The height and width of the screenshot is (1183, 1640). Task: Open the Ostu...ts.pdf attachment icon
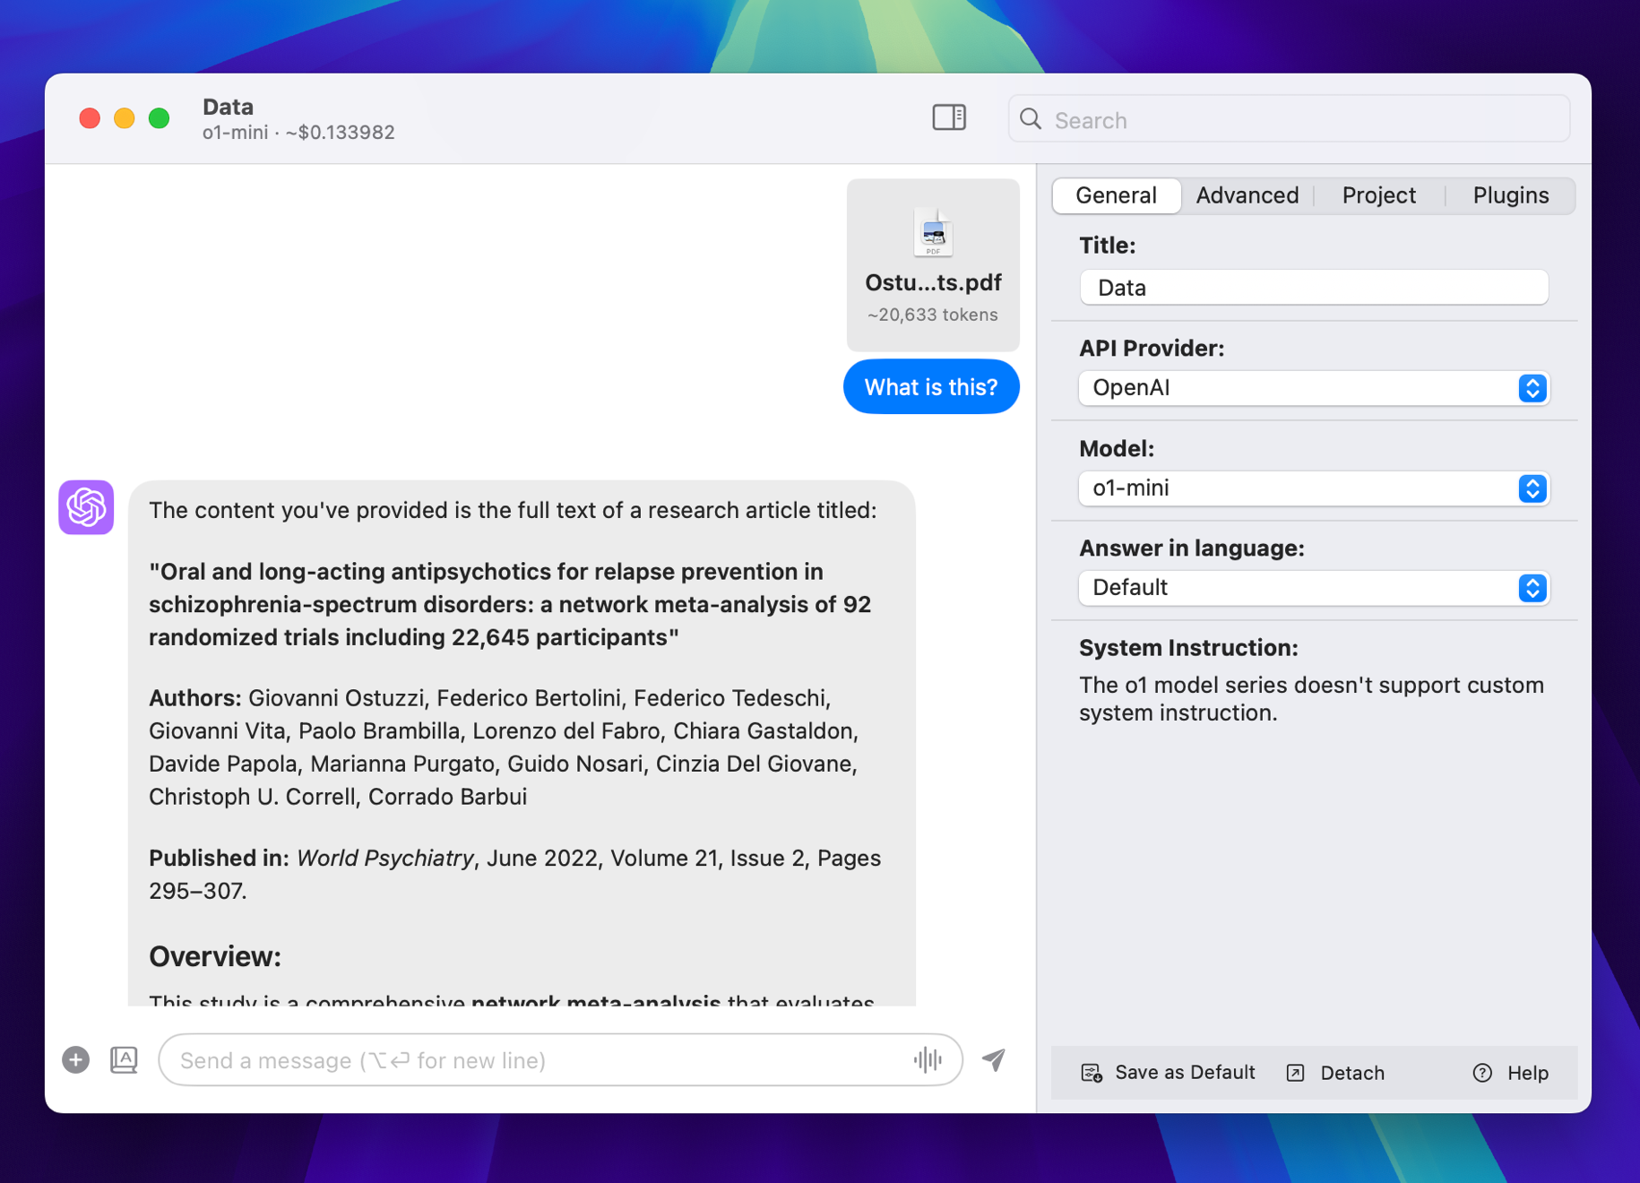pyautogui.click(x=932, y=232)
